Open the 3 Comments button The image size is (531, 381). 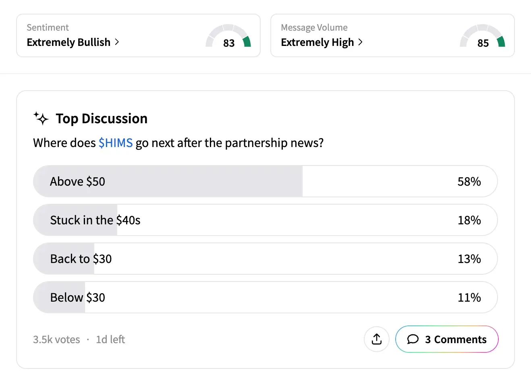pos(447,339)
